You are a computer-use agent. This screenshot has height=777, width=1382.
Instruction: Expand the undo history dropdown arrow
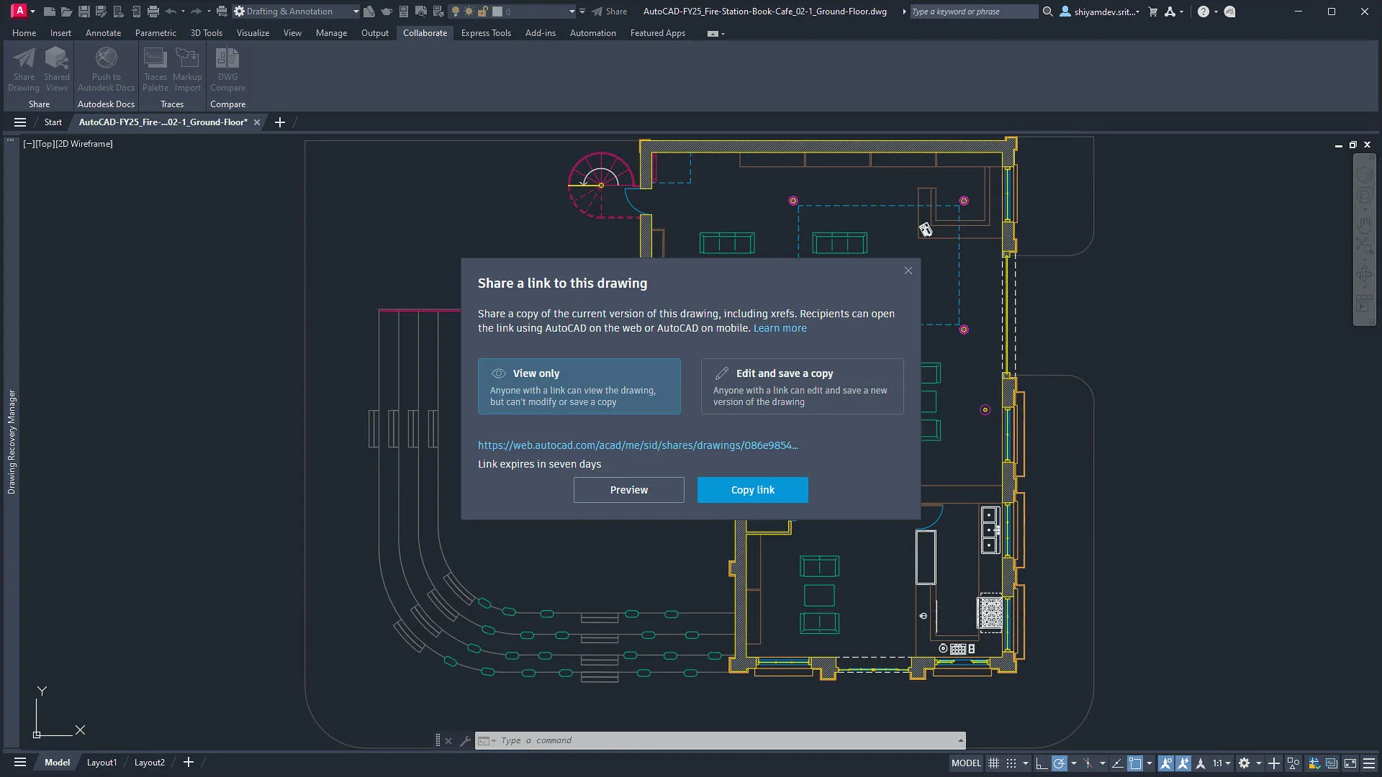[x=183, y=11]
